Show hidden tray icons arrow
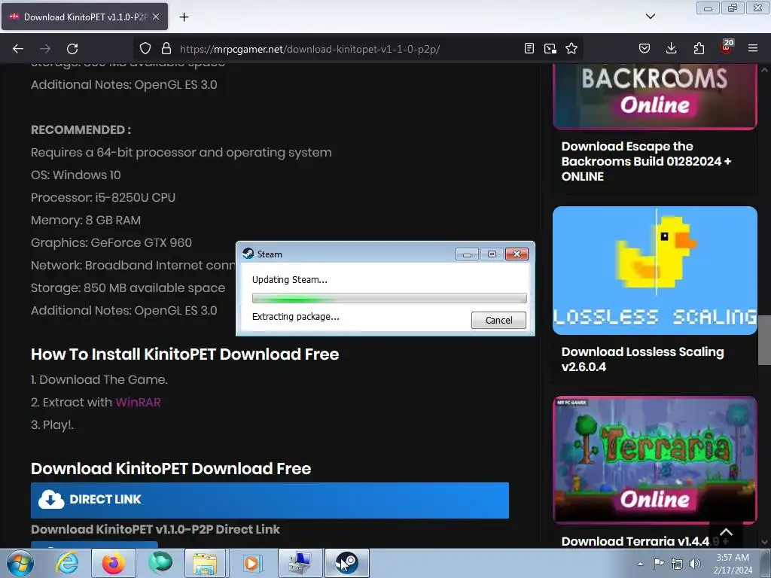 640,563
